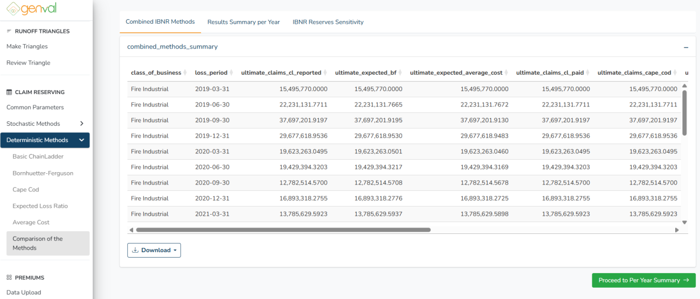Click the Claim Reserving table icon
The image size is (700, 299).
(9, 92)
